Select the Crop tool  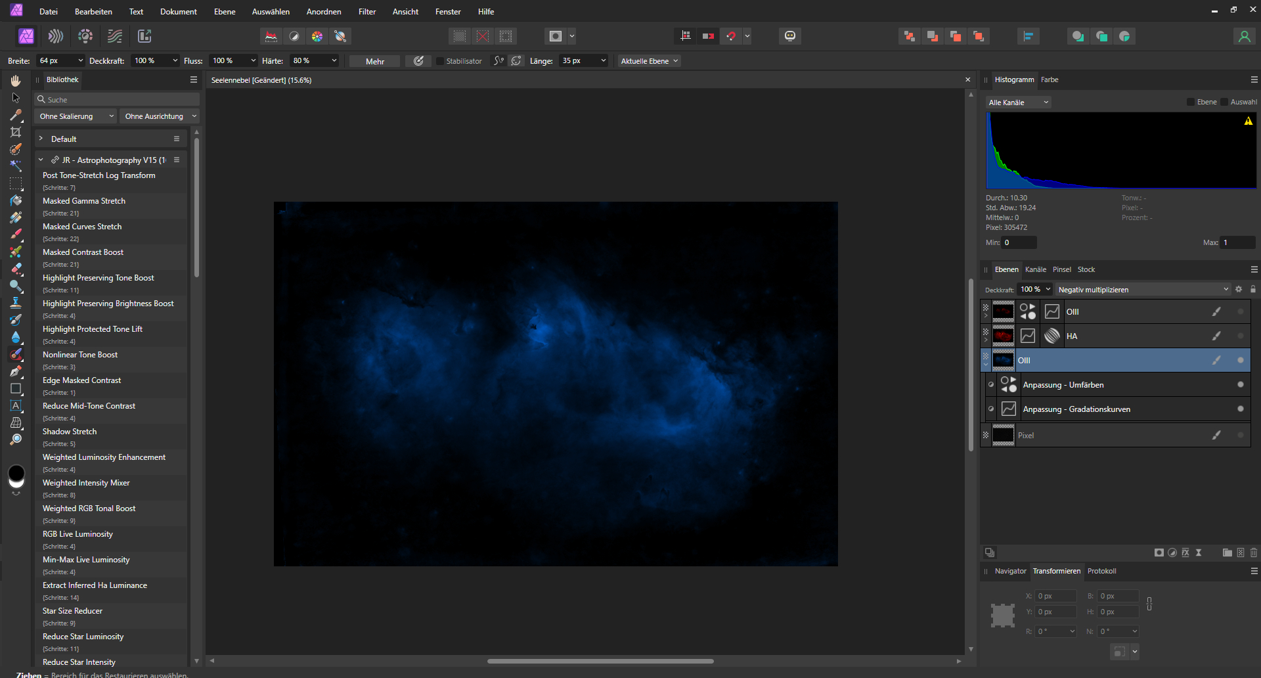tap(16, 132)
